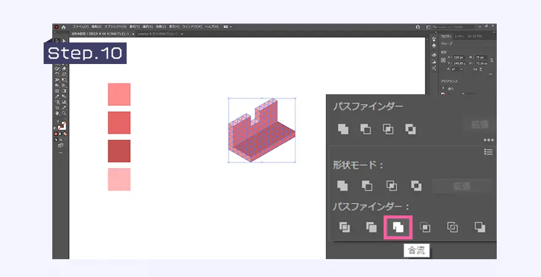Click the 拡張 button beside shape modes
This screenshot has height=277, width=541.
tap(462, 186)
